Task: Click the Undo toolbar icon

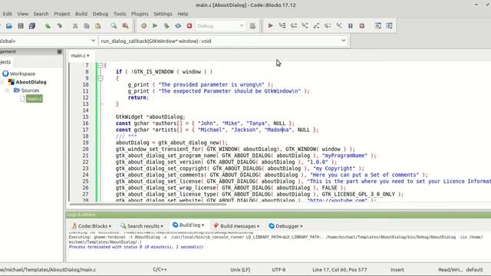Action: click(x=48, y=26)
